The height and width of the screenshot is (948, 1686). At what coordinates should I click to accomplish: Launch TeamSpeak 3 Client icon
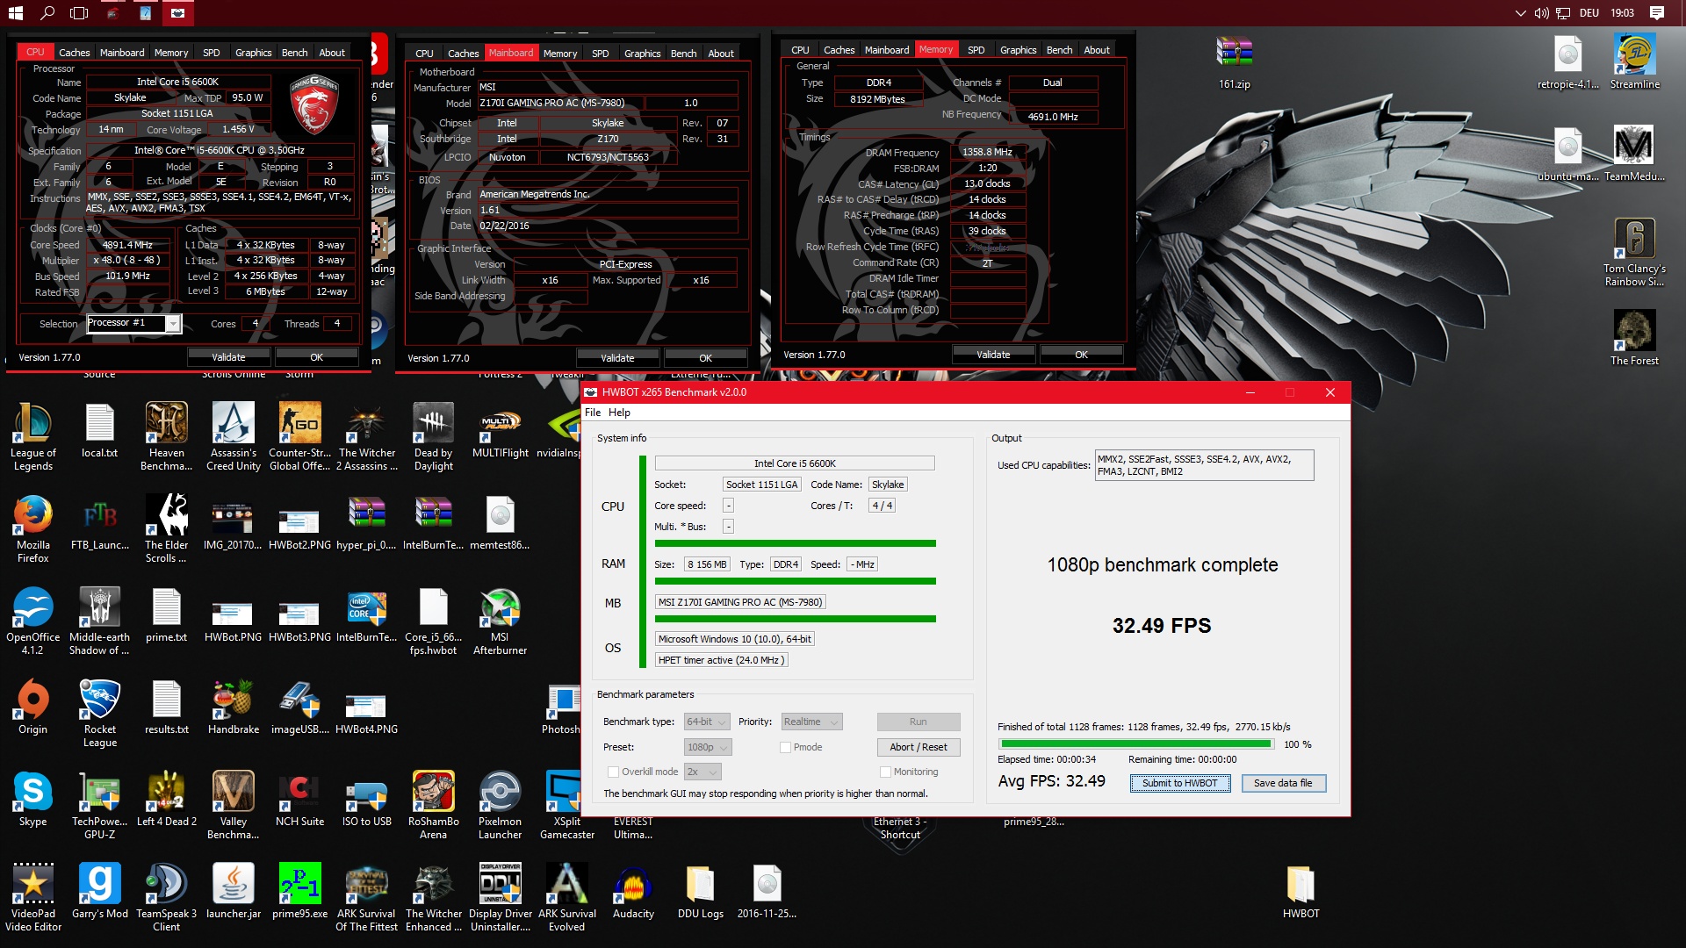click(x=166, y=897)
